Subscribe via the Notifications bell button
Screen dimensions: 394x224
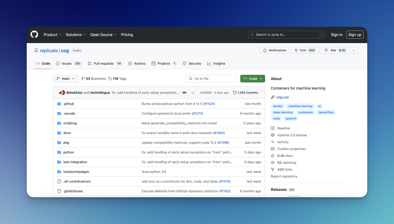click(274, 50)
